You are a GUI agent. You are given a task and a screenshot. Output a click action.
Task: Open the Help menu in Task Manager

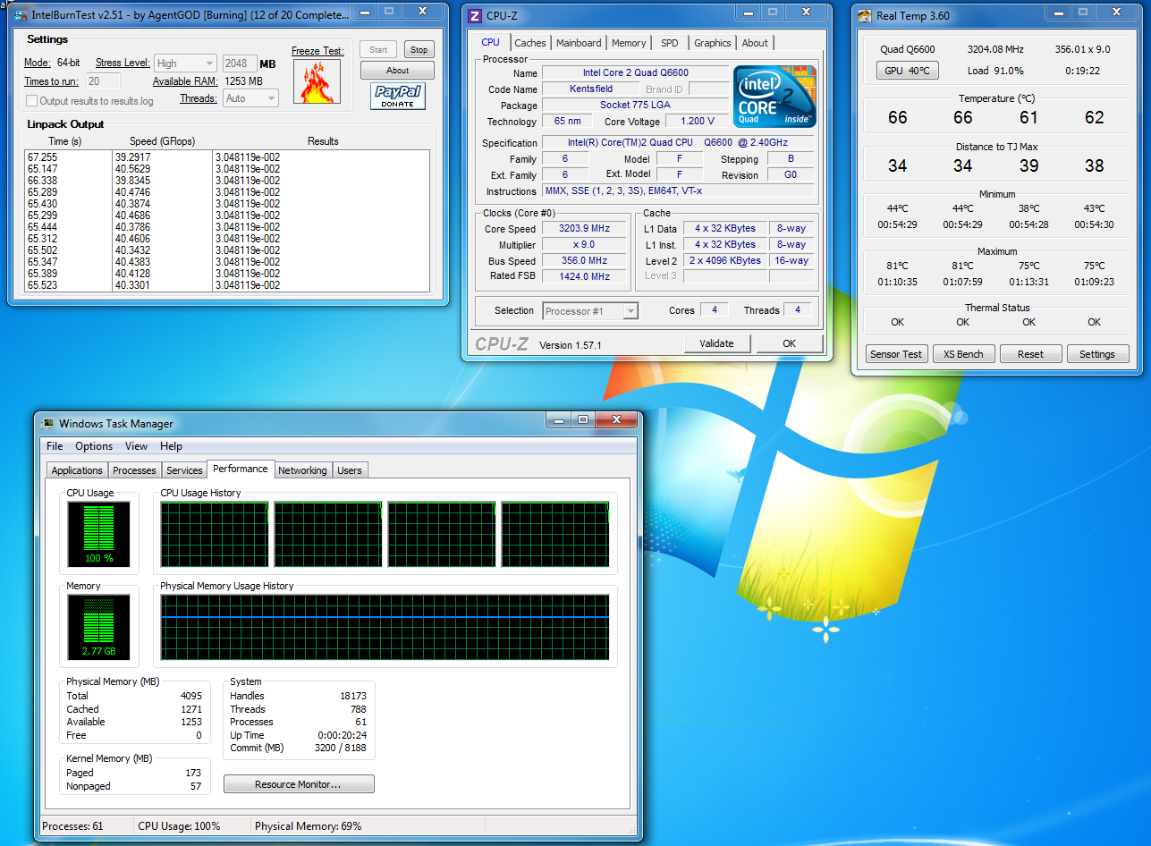171,446
